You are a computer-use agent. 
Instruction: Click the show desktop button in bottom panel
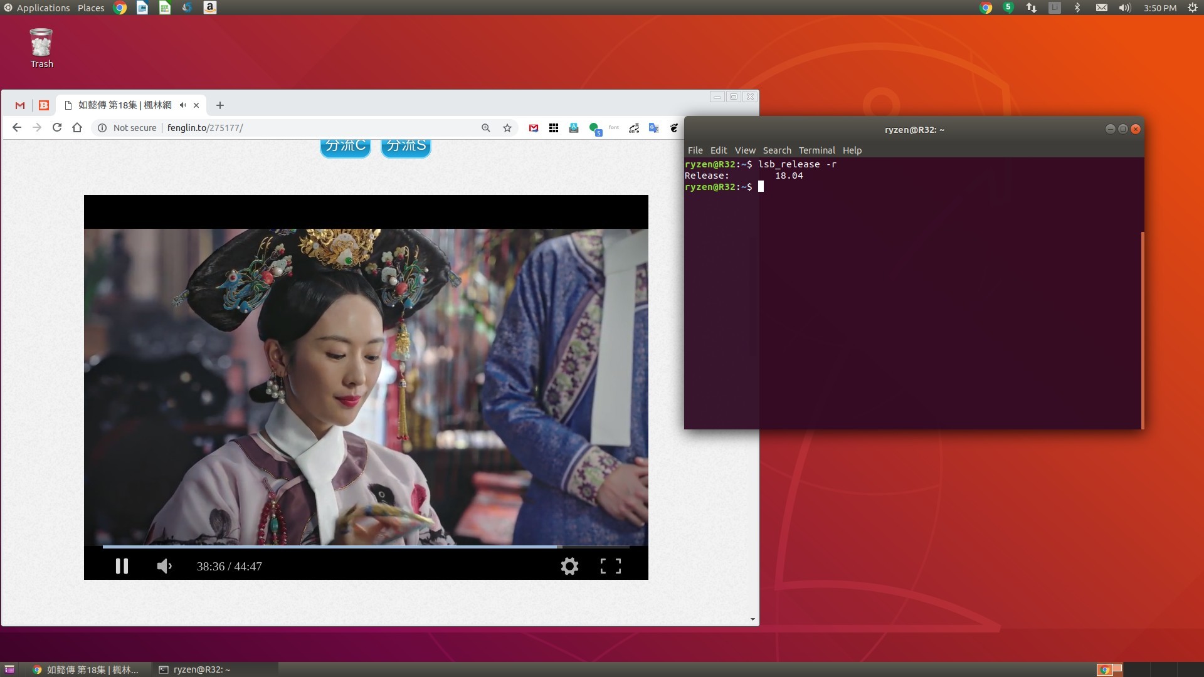click(9, 669)
